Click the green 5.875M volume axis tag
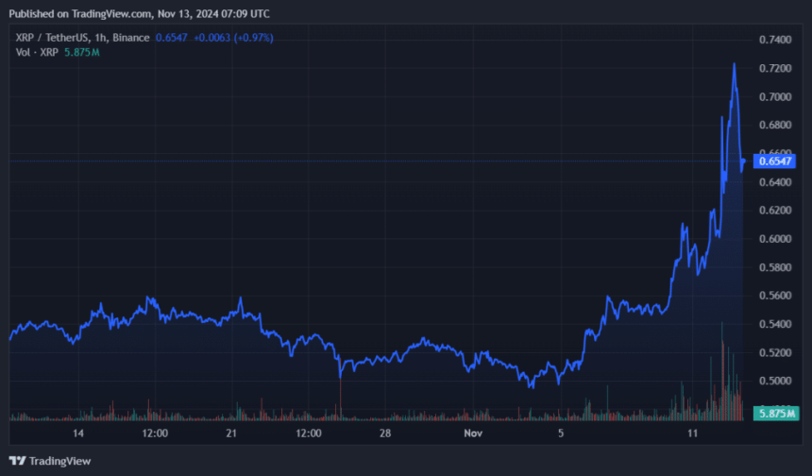This screenshot has width=812, height=476. pyautogui.click(x=777, y=414)
